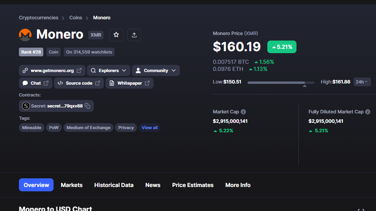This screenshot has width=376, height=211.
Task: Switch to the Markets tab
Action: (71, 185)
